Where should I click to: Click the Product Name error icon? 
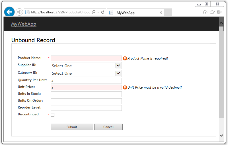[125, 58]
